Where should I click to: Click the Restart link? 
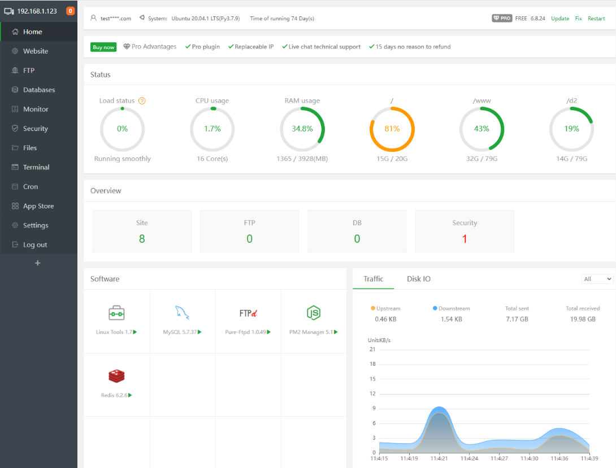coord(596,19)
